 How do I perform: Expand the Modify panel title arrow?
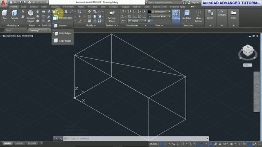pyautogui.click(x=95, y=25)
